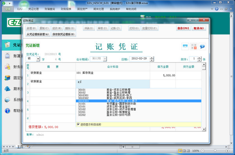Select account 30101 in the suggestion list
Viewport: 235px width, 155px height.
click(x=139, y=90)
